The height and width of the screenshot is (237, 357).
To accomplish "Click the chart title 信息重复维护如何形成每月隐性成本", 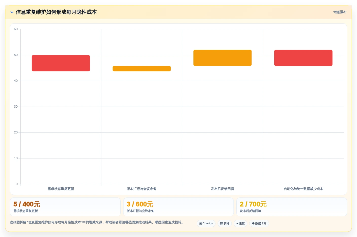I will (x=56, y=12).
